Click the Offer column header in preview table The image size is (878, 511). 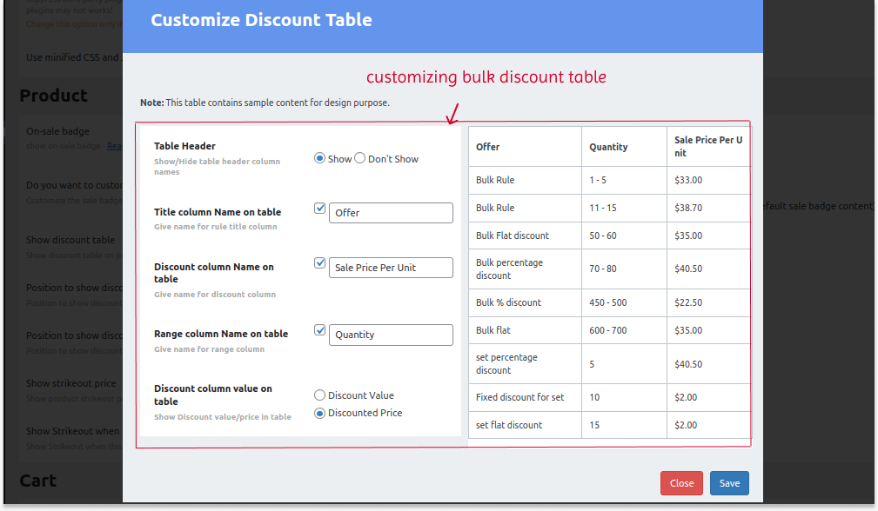click(487, 146)
